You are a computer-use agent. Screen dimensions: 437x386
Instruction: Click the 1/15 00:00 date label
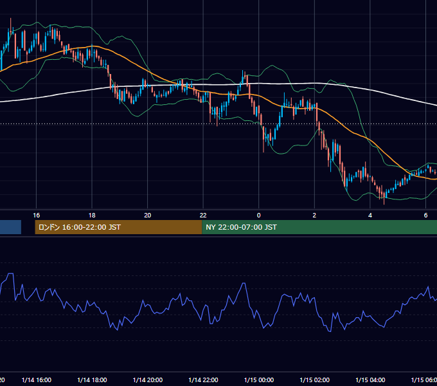[258, 380]
